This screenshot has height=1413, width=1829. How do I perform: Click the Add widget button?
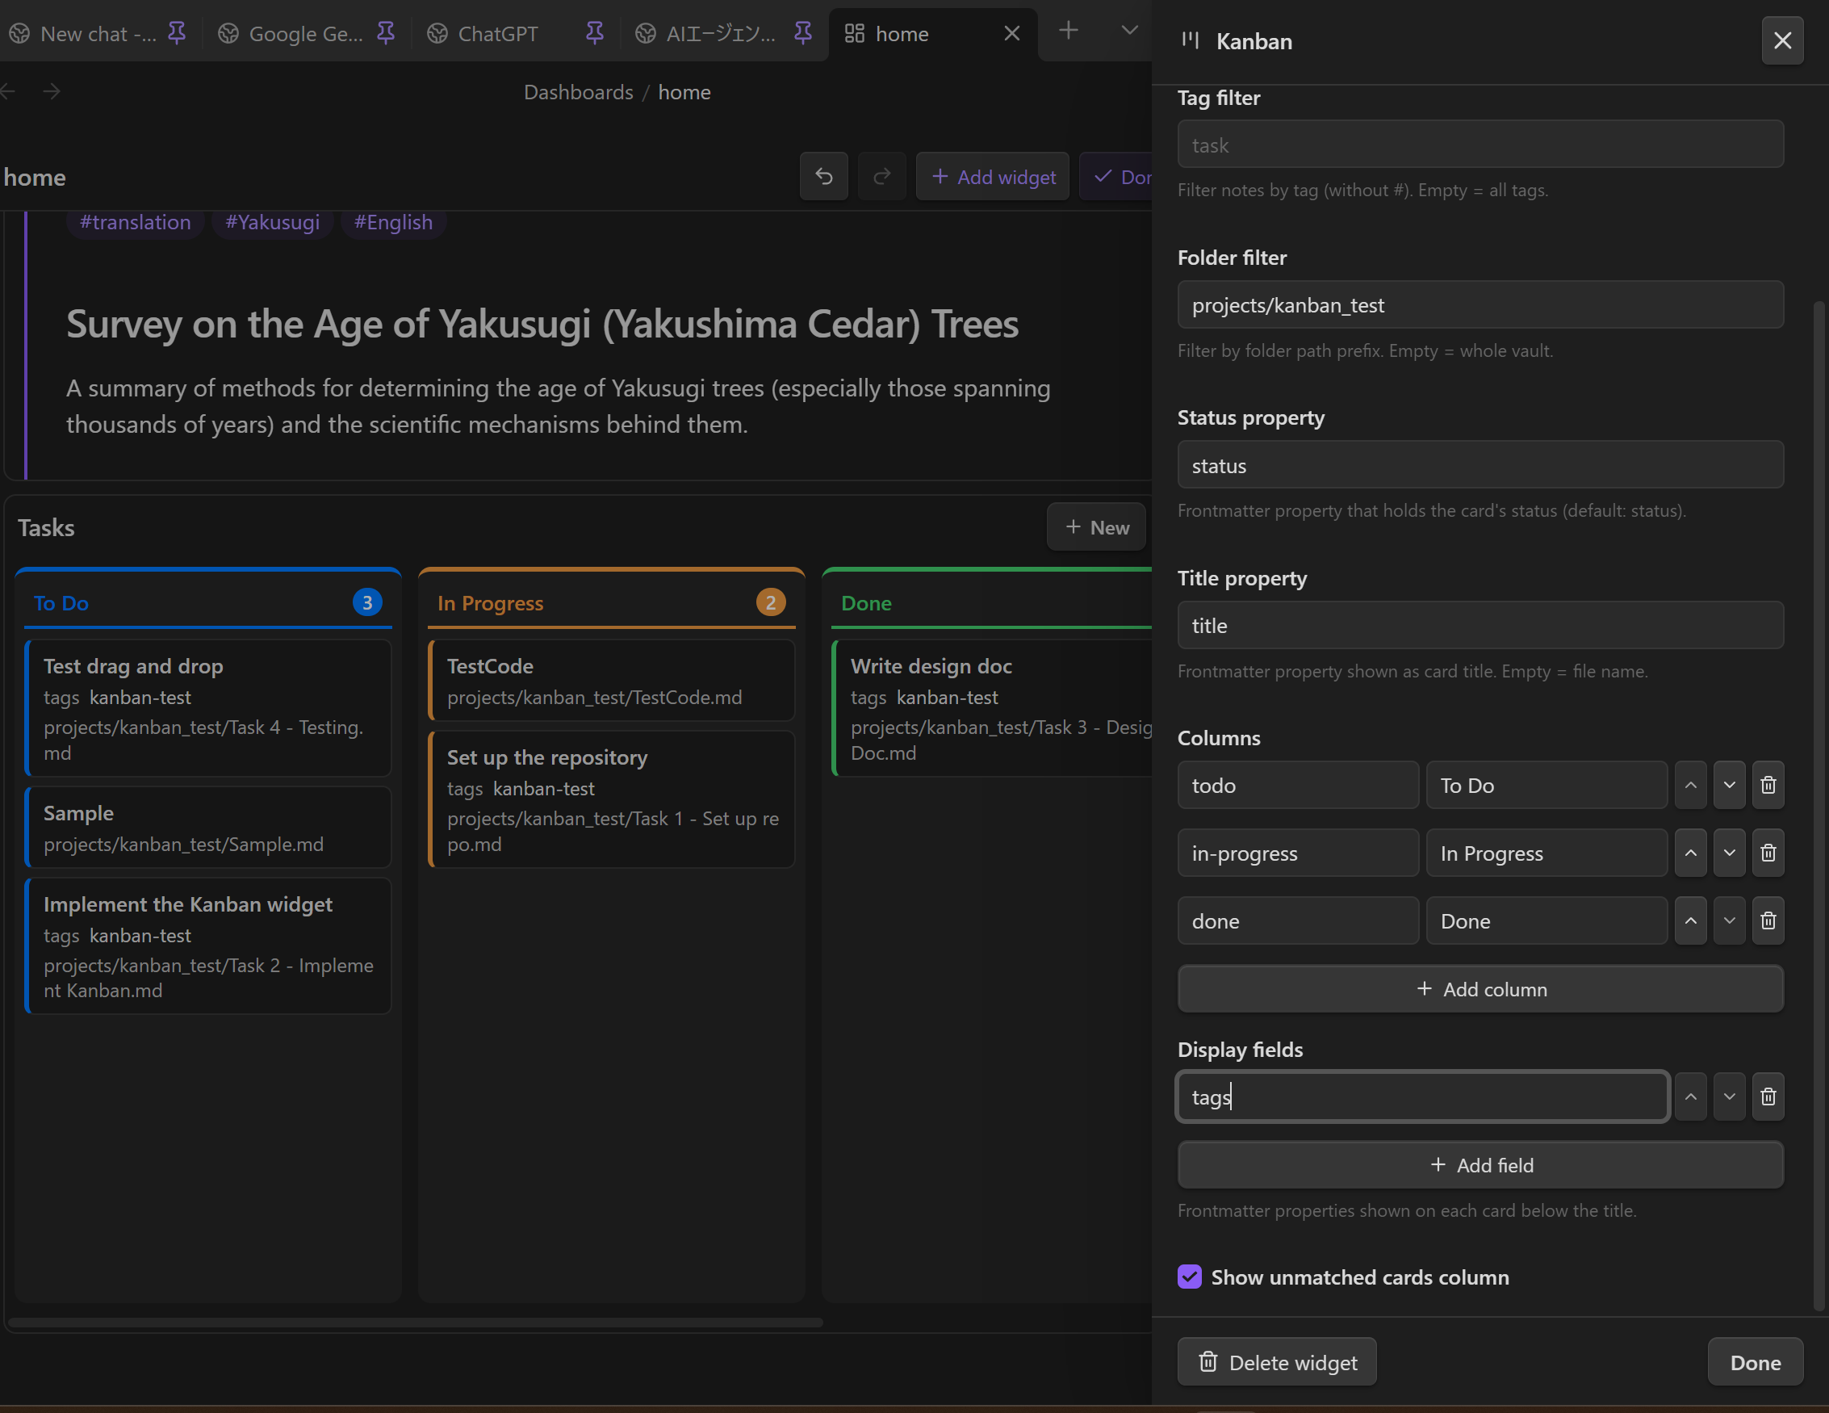992,177
